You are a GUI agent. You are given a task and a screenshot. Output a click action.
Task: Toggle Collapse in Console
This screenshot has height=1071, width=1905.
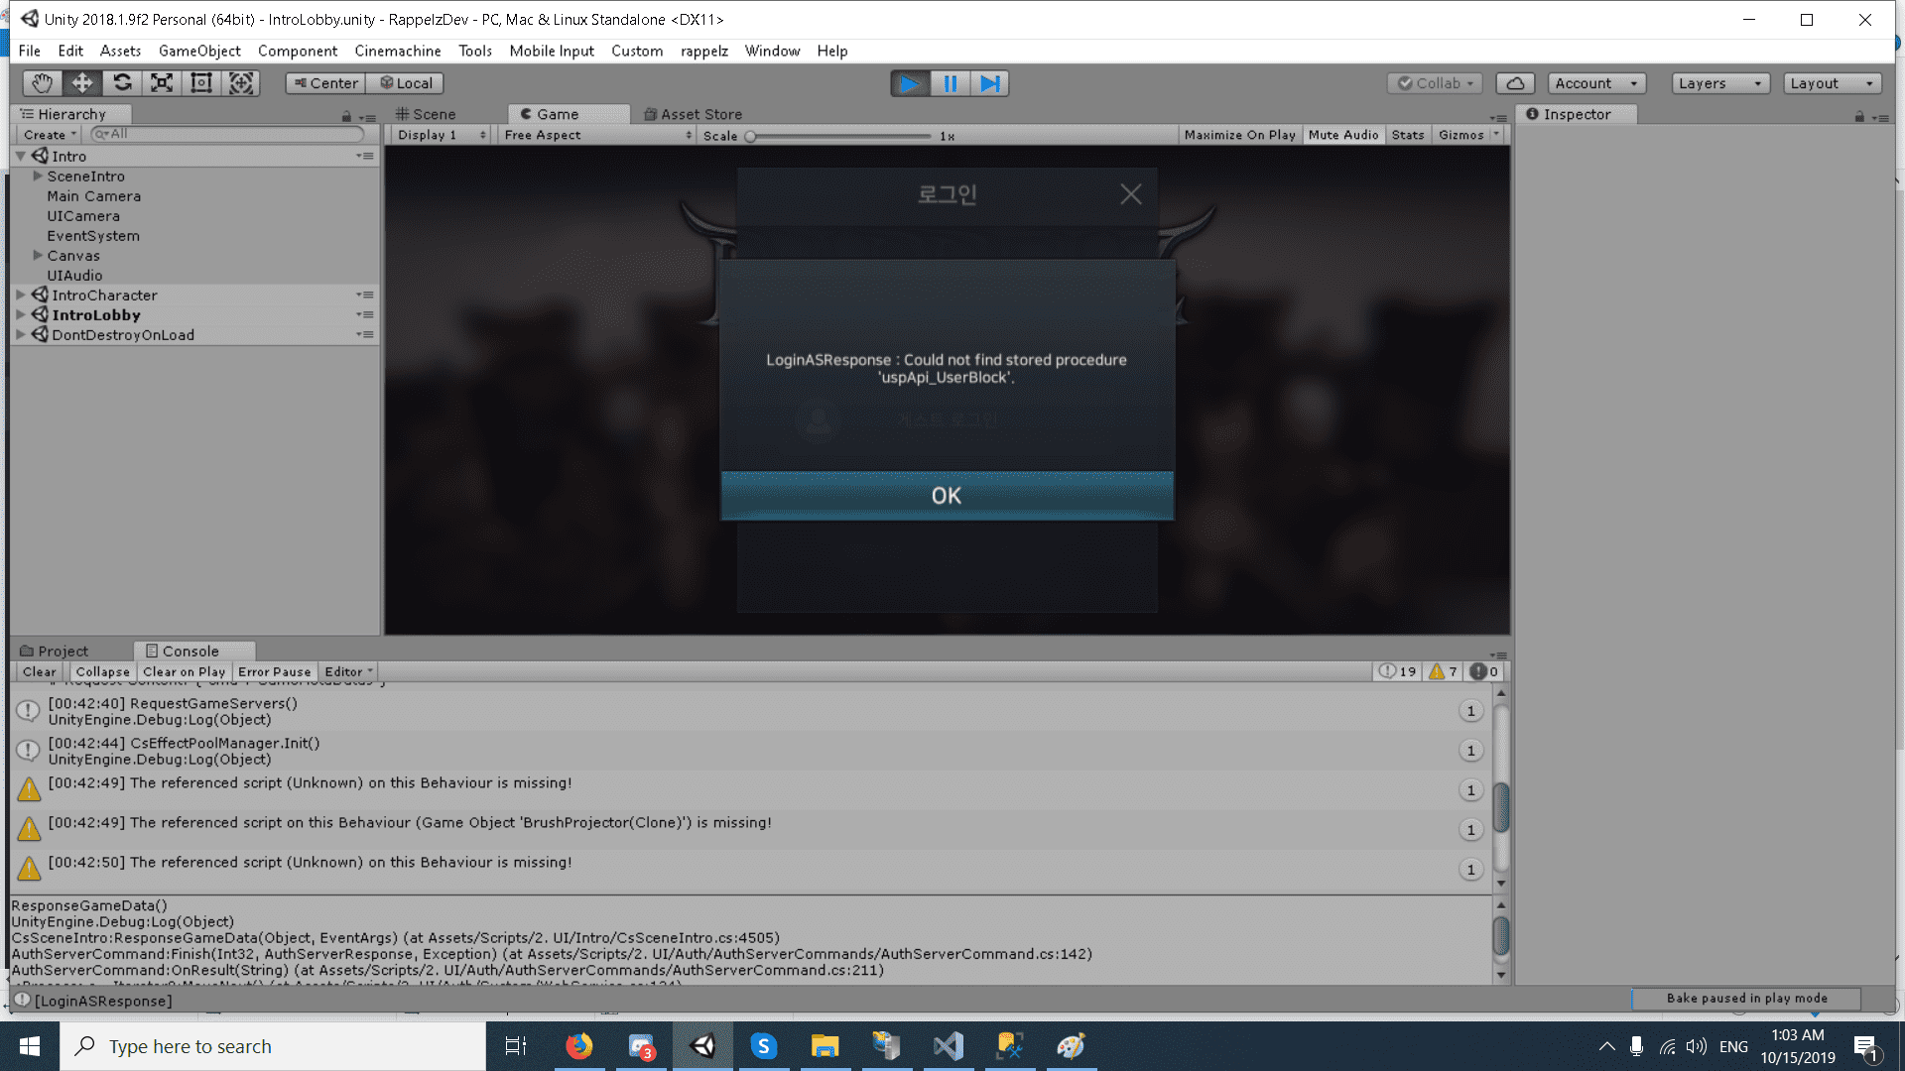pos(102,671)
